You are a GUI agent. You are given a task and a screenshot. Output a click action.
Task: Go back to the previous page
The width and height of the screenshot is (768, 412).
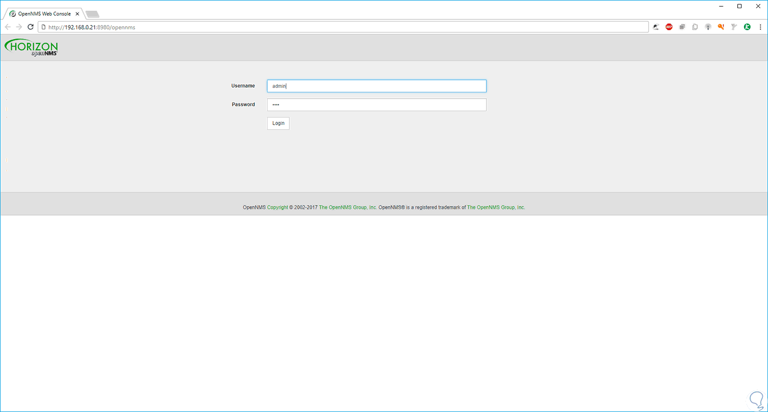pos(8,27)
